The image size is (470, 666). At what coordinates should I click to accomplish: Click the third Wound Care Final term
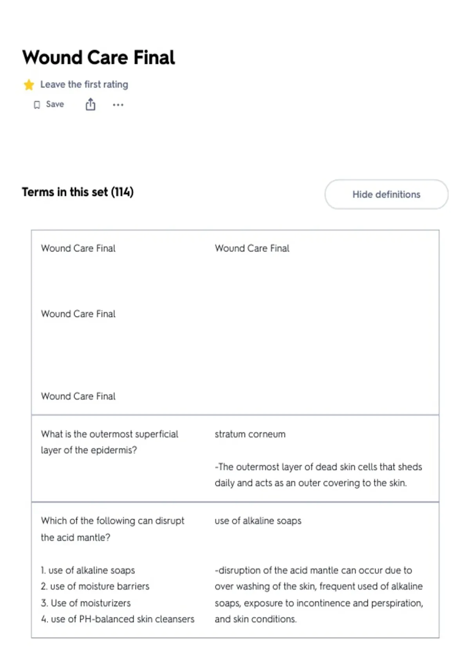(78, 396)
